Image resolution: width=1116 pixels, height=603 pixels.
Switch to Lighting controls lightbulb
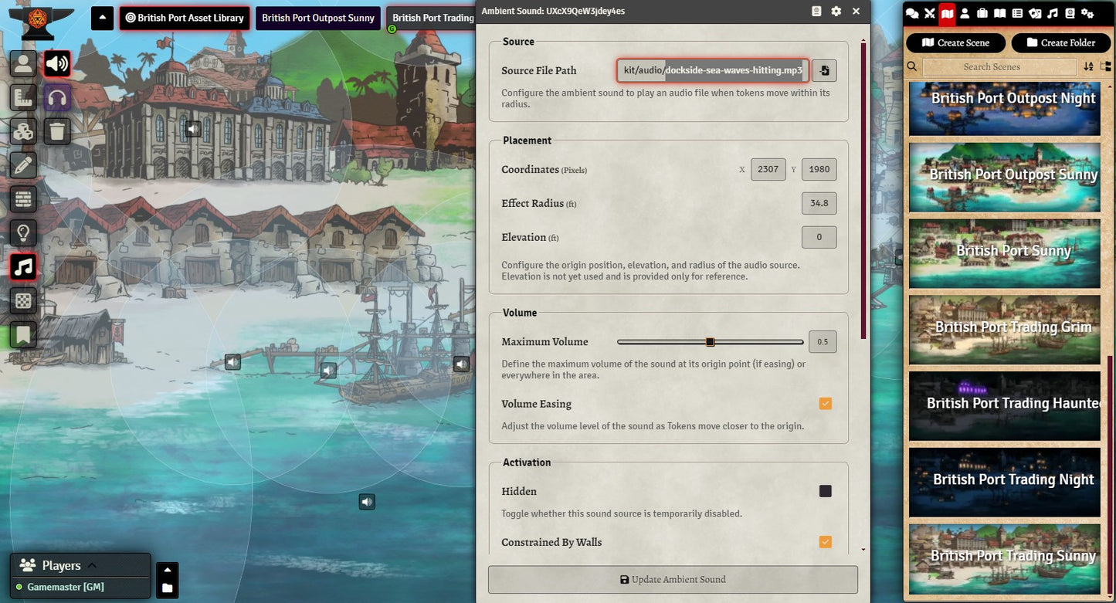pyautogui.click(x=23, y=233)
